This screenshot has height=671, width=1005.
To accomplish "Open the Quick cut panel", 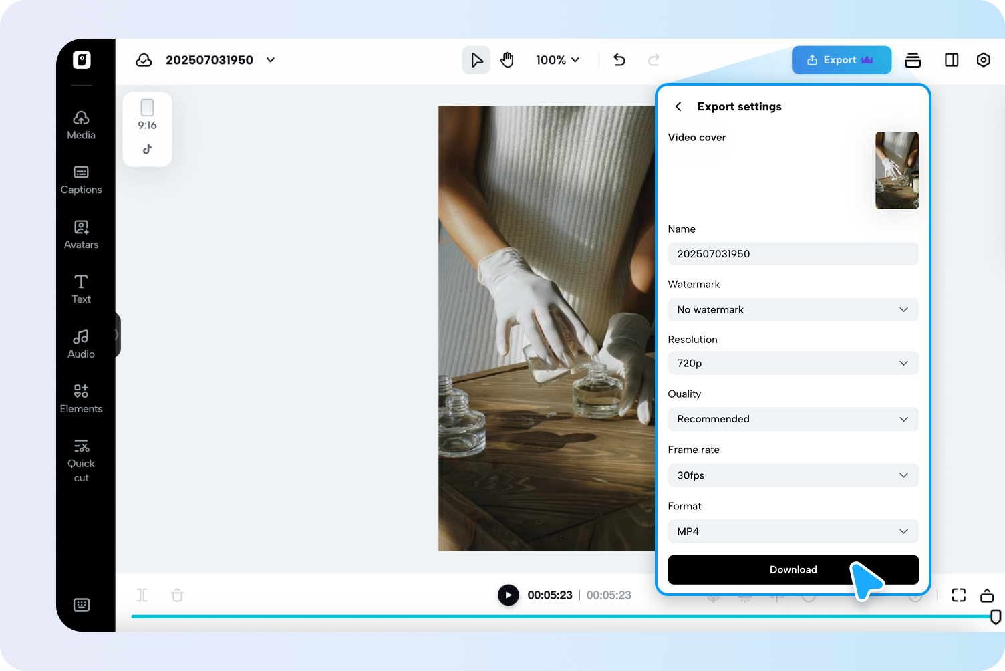I will click(81, 461).
